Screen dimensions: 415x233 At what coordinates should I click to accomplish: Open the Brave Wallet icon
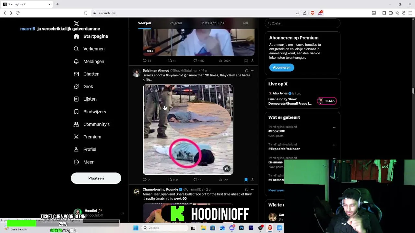click(391, 13)
